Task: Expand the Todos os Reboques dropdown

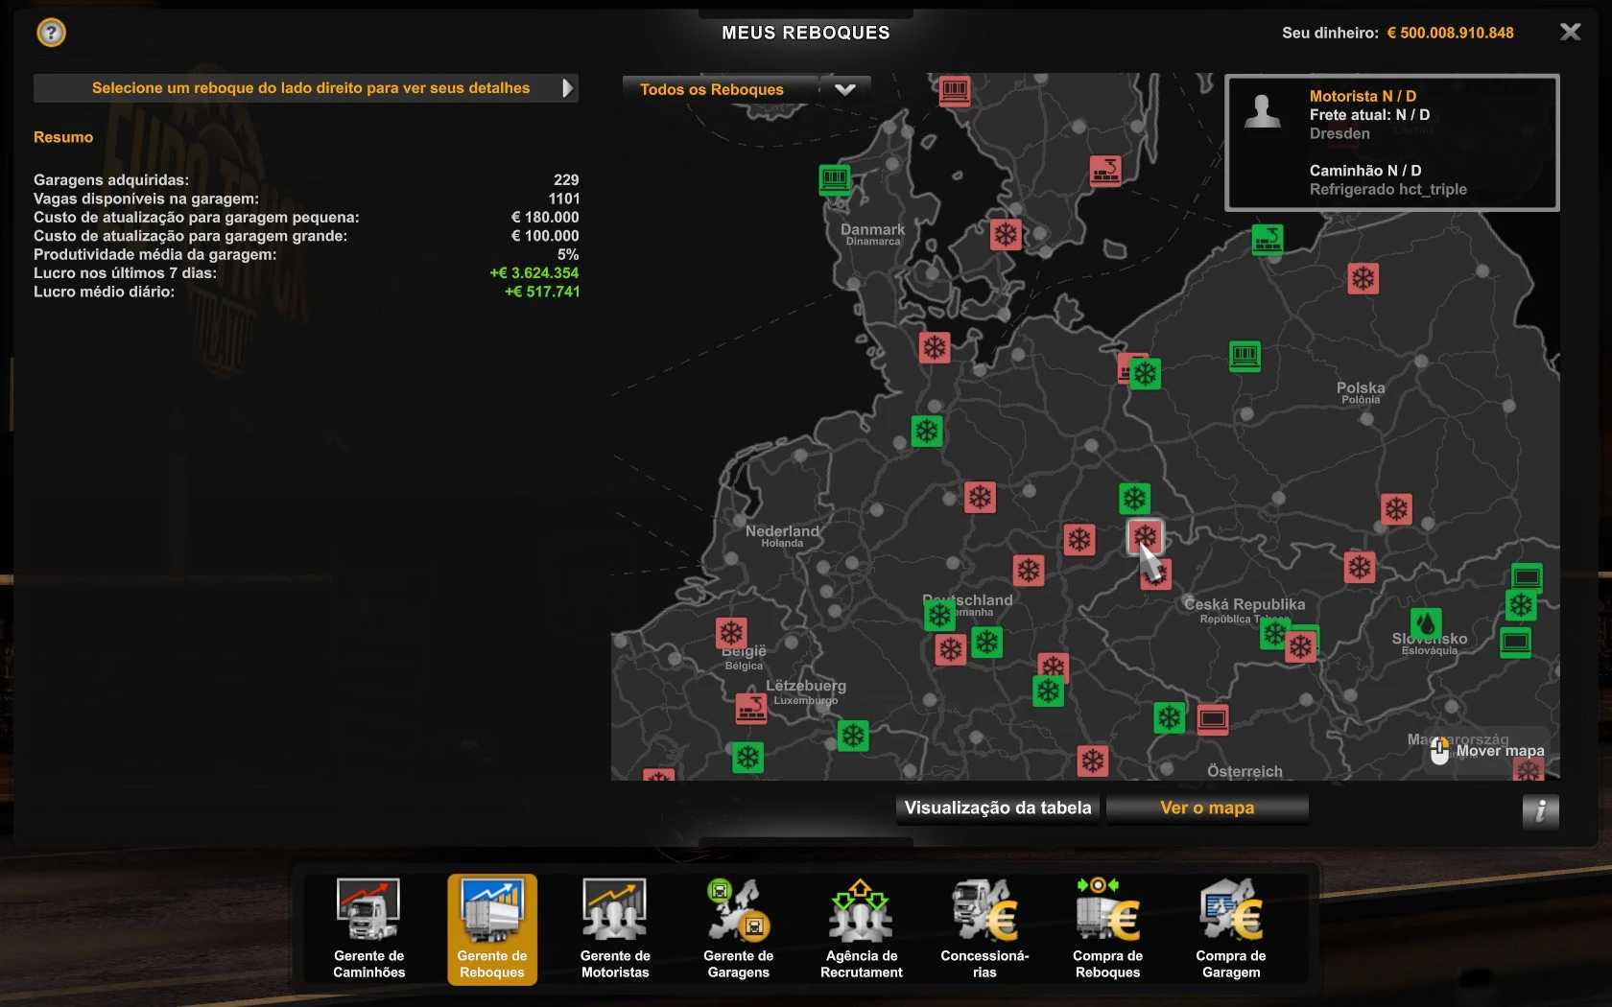Action: pos(712,89)
